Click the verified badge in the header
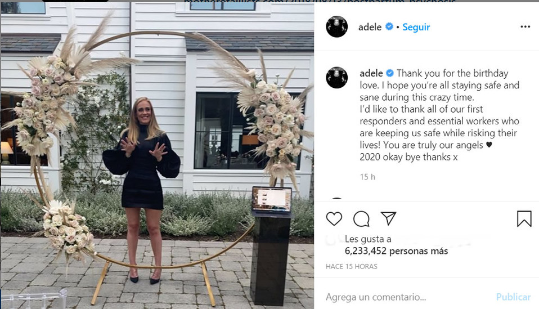Image resolution: width=539 pixels, height=309 pixels. click(x=389, y=26)
